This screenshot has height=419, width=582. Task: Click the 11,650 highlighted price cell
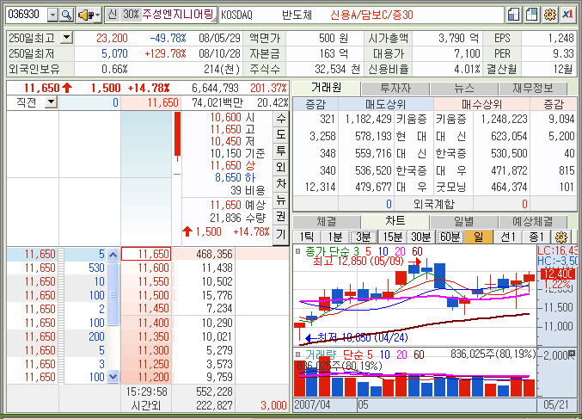point(146,254)
